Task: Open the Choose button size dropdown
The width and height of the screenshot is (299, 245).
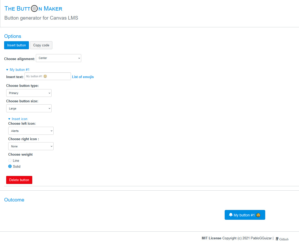Action: pos(29,108)
